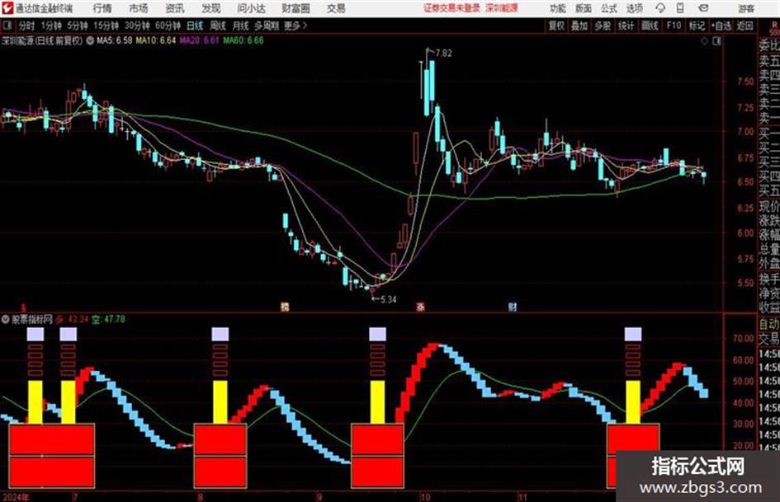Click the 通达信 red logo icon

click(x=7, y=8)
